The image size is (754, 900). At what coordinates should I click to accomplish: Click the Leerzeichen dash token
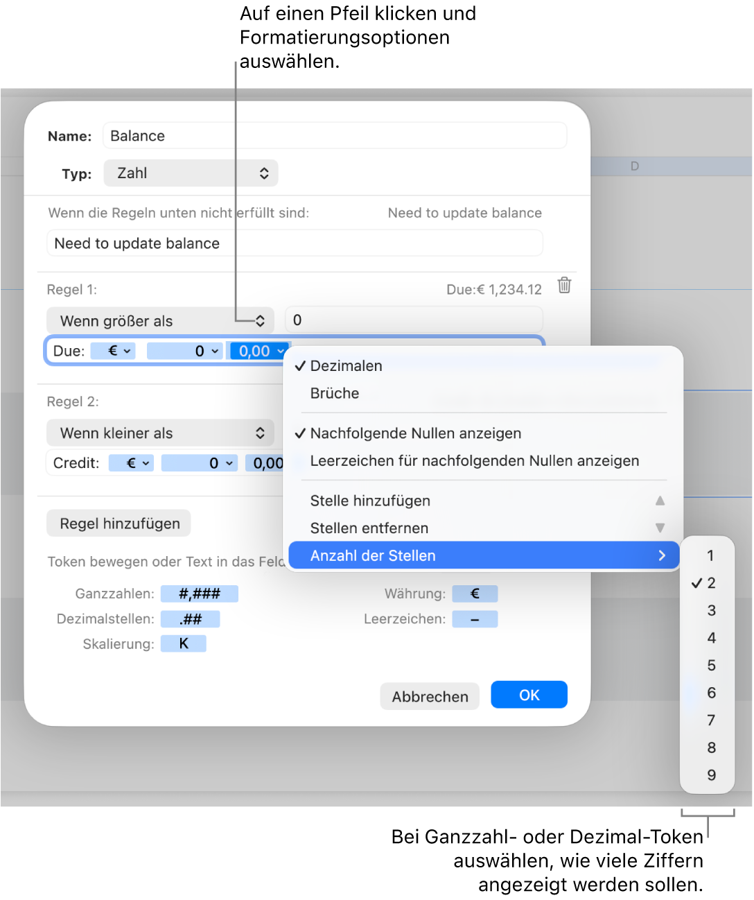475,619
